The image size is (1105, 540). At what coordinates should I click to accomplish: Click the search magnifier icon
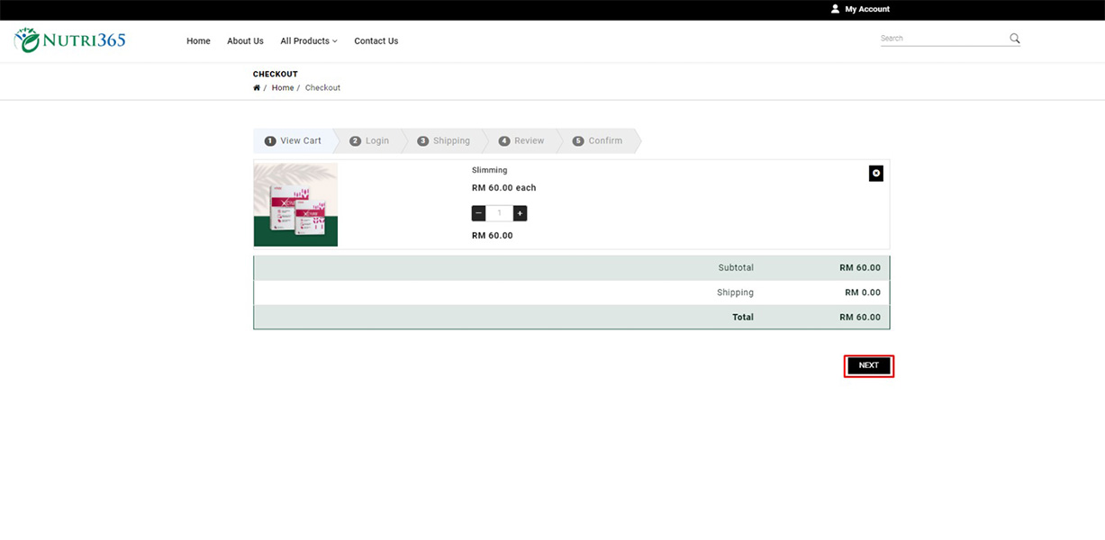pyautogui.click(x=1014, y=39)
